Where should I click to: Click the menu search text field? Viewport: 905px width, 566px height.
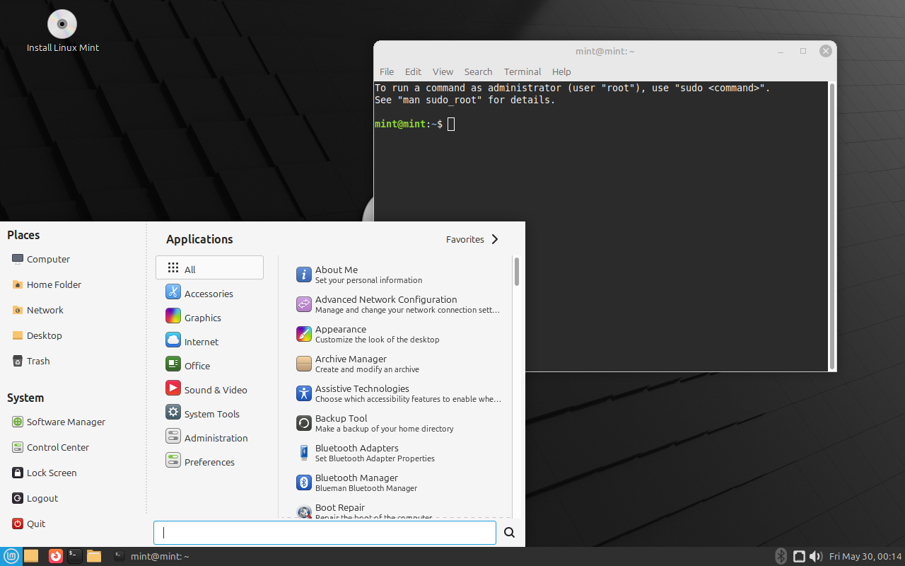click(325, 533)
